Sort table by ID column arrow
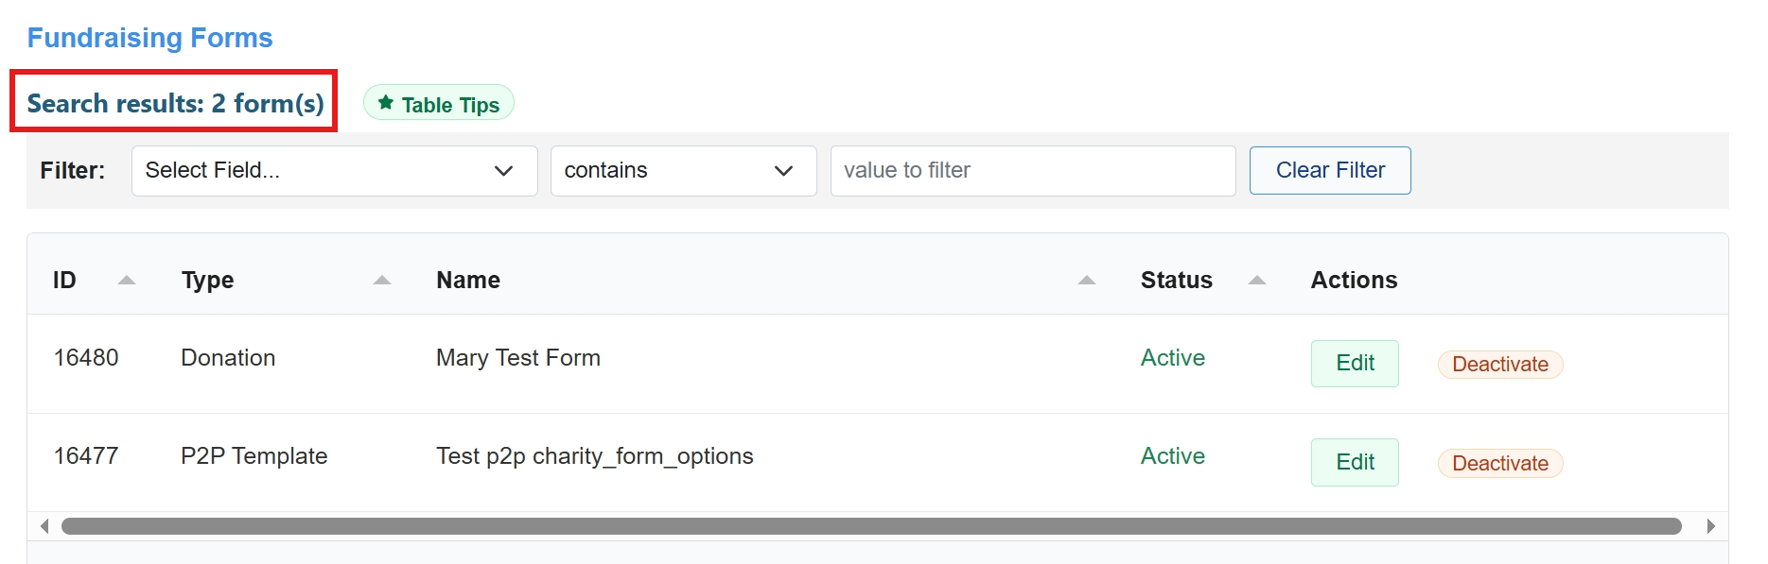This screenshot has height=564, width=1768. click(127, 281)
